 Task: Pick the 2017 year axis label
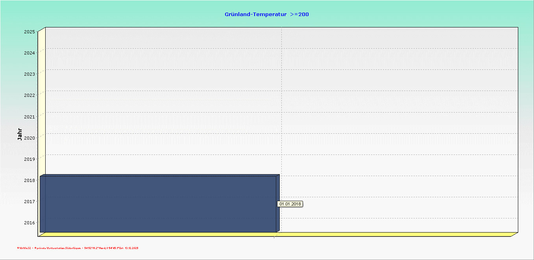point(29,202)
